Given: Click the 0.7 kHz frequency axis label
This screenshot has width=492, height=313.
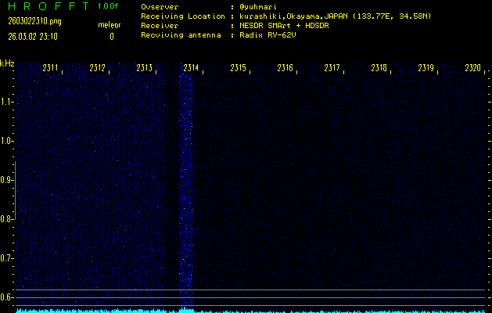Looking at the screenshot, I should click(7, 258).
